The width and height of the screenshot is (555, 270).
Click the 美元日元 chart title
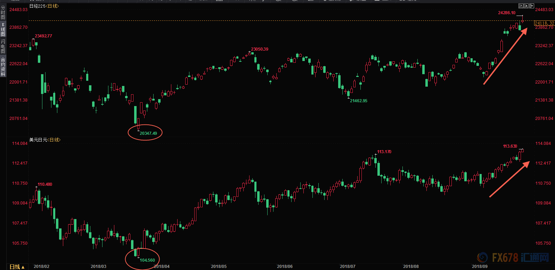[x=45, y=140]
